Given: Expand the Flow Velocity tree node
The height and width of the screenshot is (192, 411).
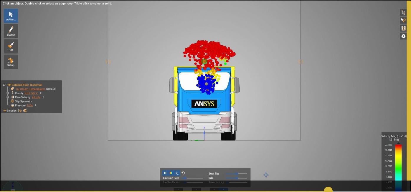Looking at the screenshot, I should [8, 97].
